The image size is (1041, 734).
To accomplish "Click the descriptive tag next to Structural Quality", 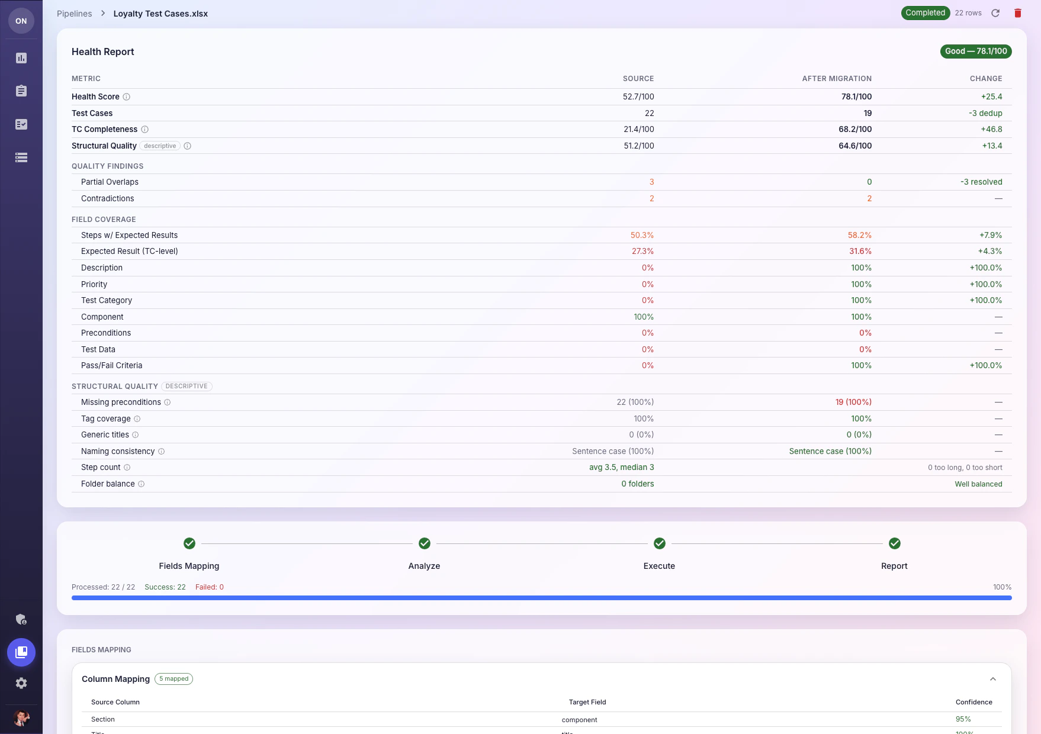I will 159,146.
